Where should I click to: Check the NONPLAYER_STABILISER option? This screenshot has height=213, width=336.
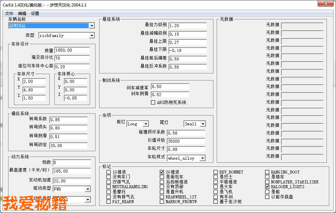click(x=267, y=182)
